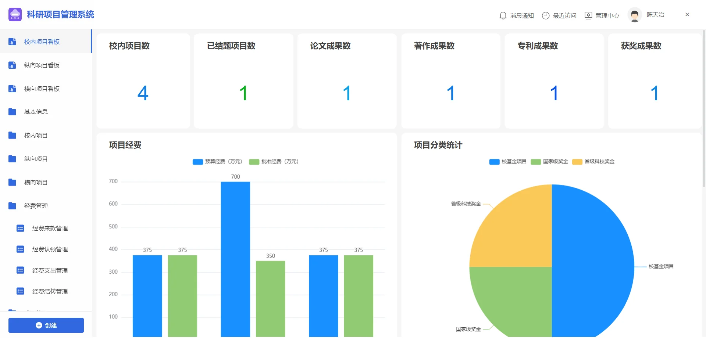Expand the 纵向项目 menu group

(x=46, y=159)
